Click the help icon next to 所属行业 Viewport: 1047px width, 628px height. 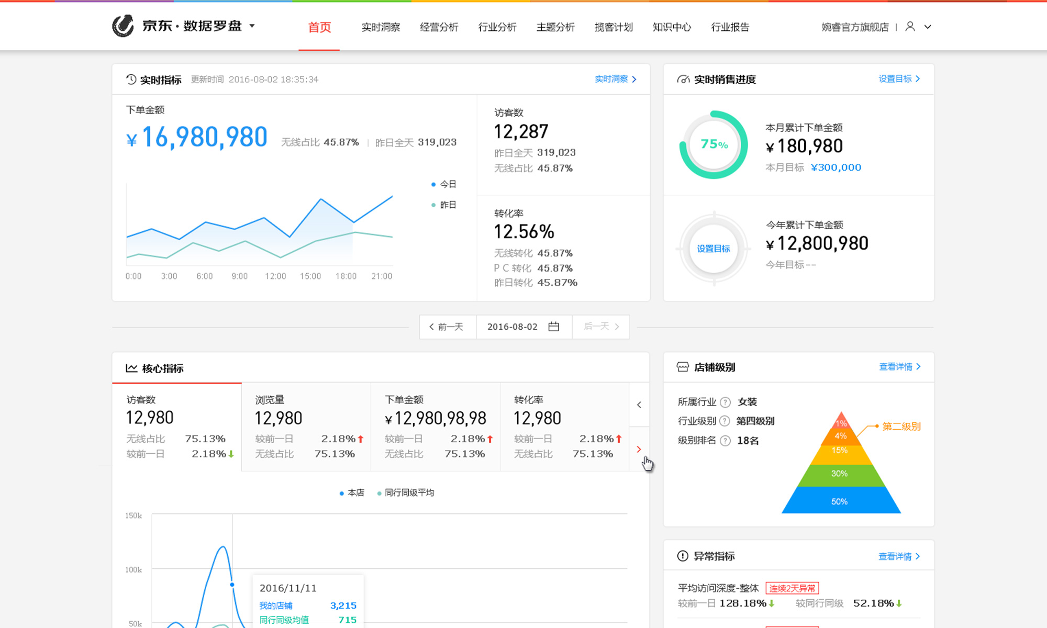tap(725, 402)
